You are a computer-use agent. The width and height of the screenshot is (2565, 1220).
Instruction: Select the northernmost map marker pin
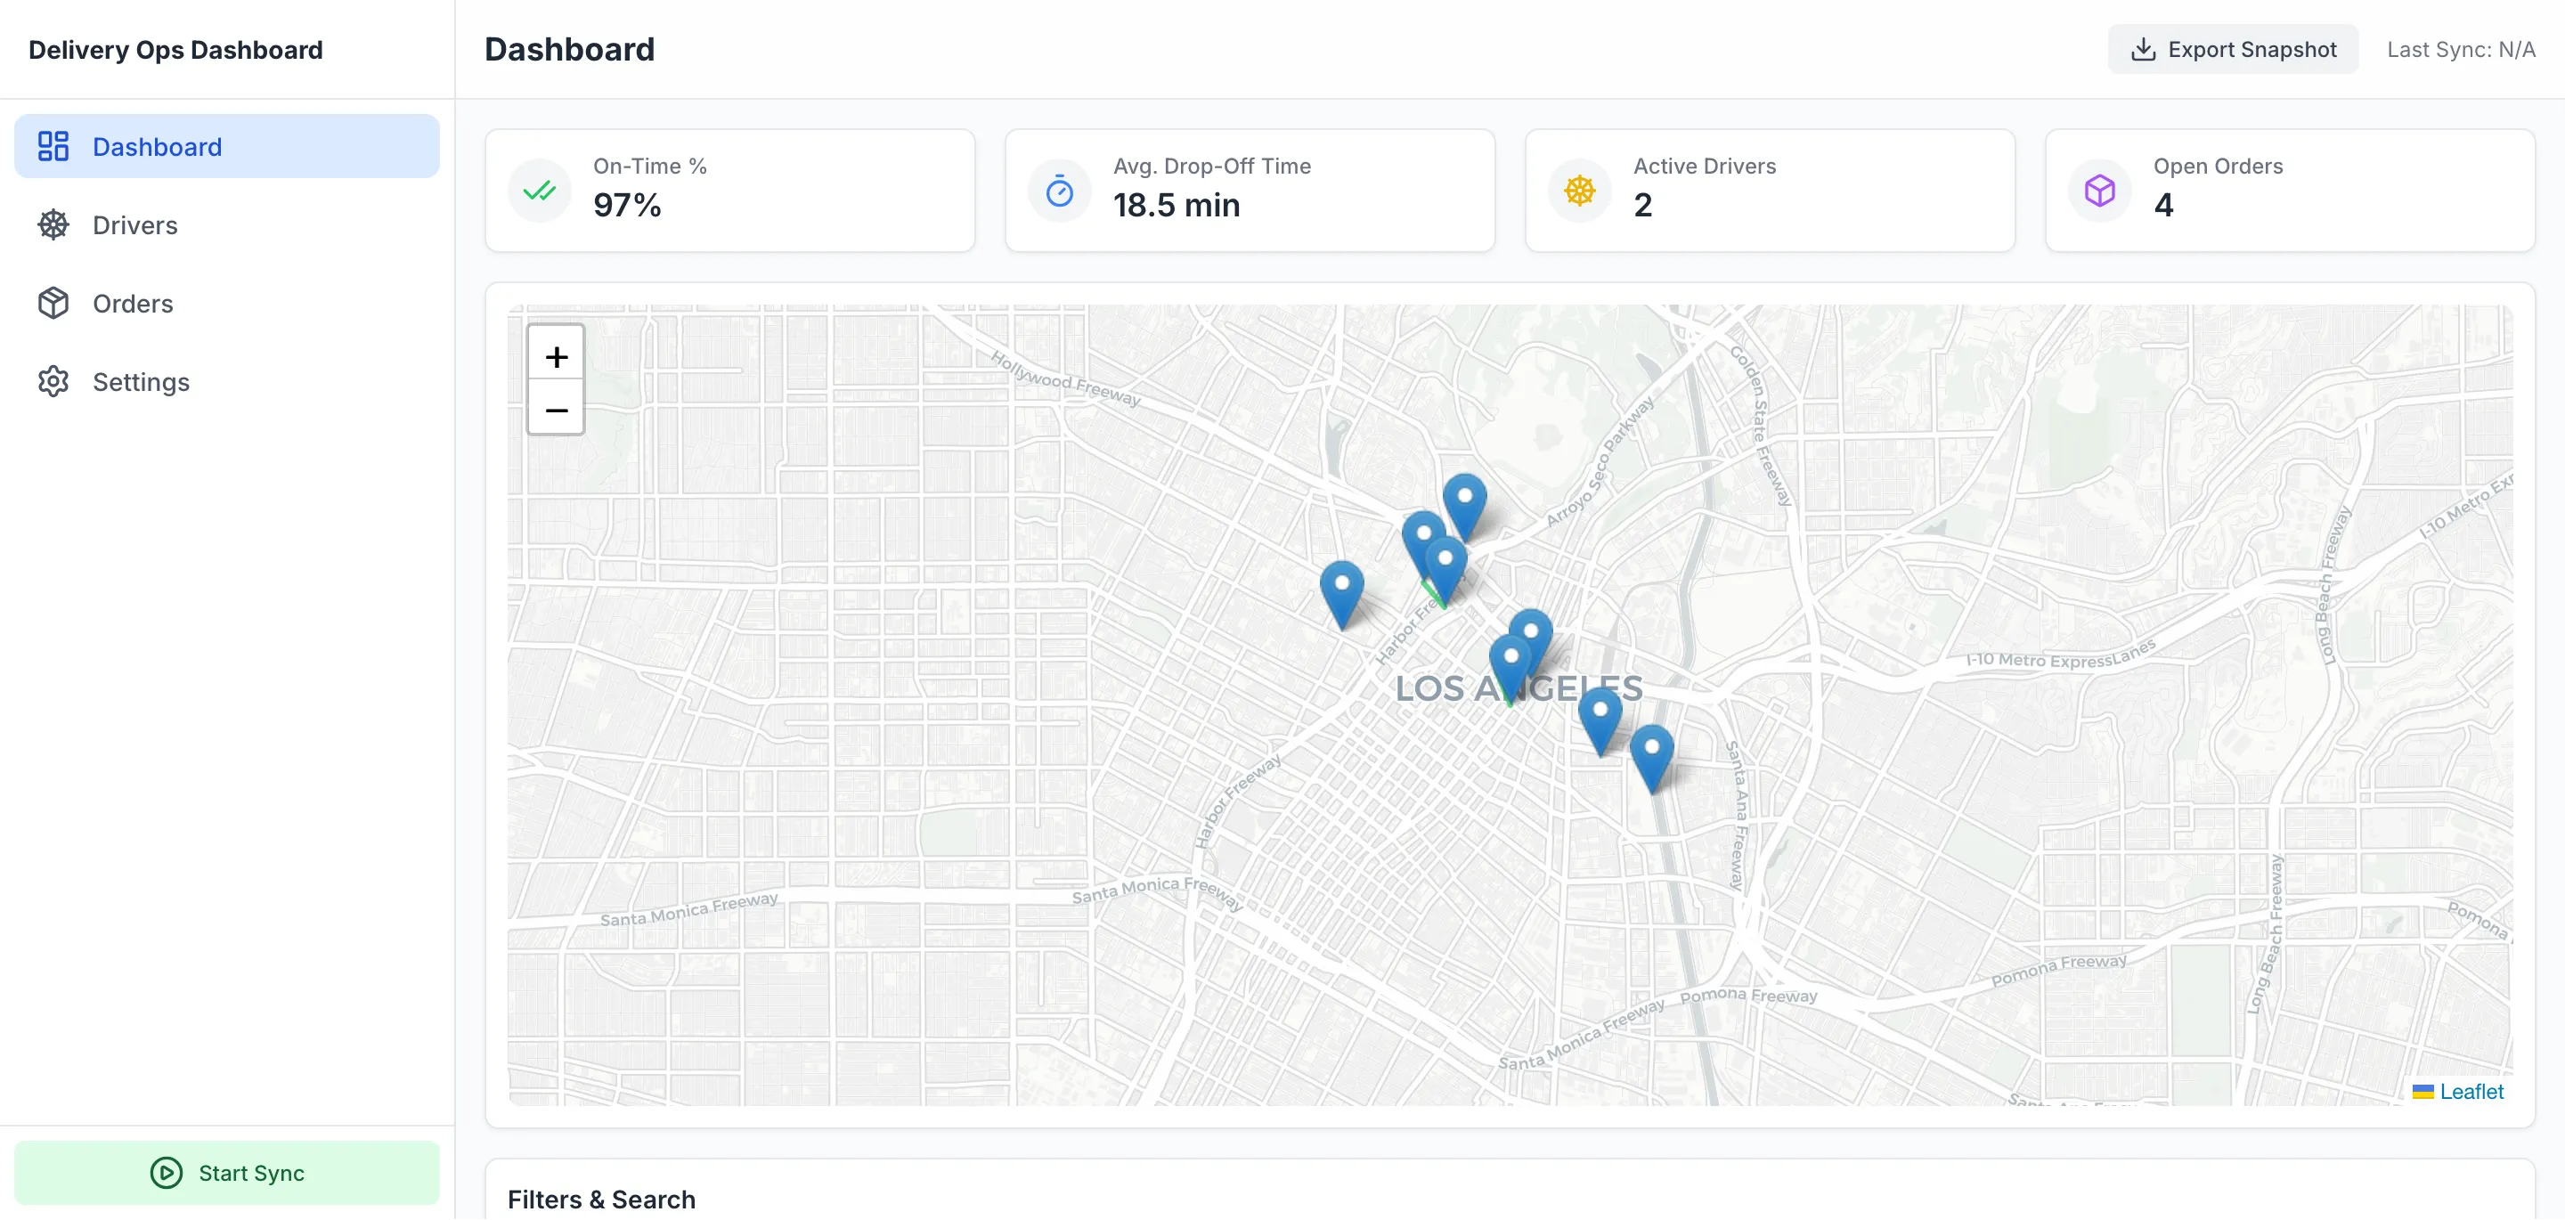[x=1463, y=504]
